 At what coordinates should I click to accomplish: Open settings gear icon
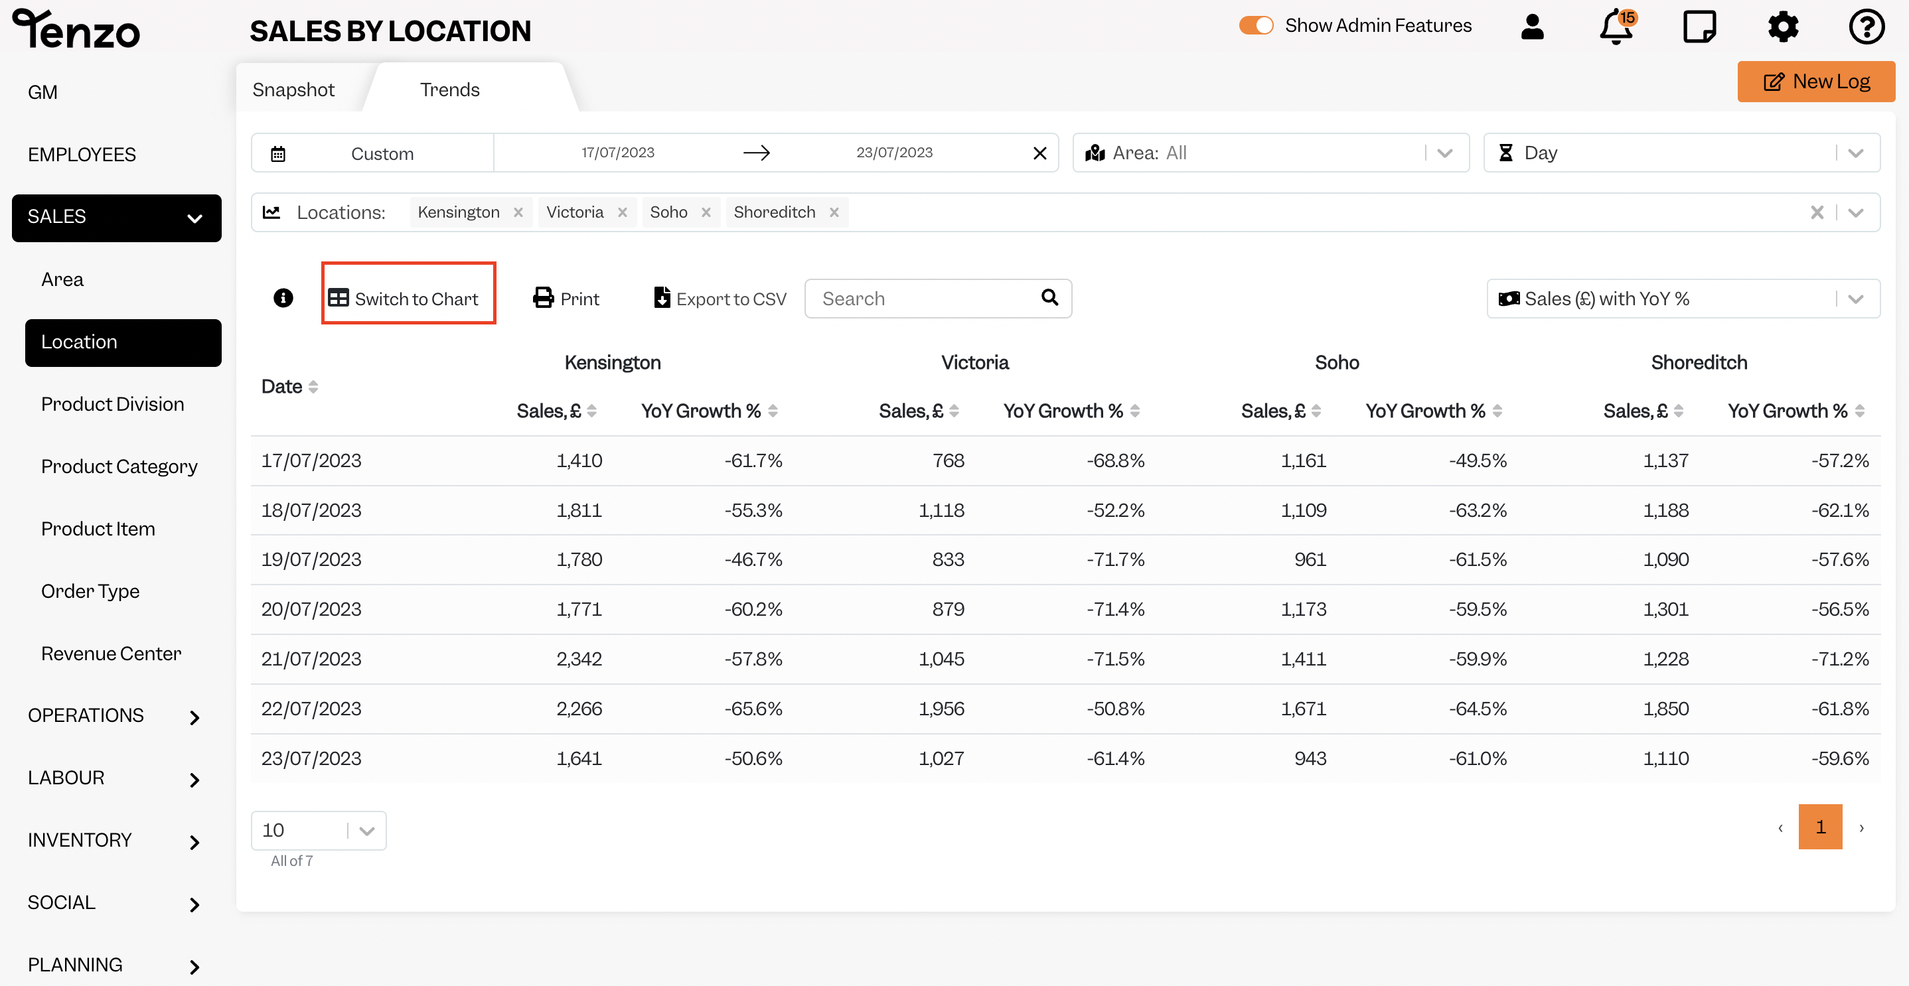tap(1783, 27)
